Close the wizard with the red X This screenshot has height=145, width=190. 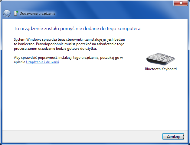coord(181,3)
